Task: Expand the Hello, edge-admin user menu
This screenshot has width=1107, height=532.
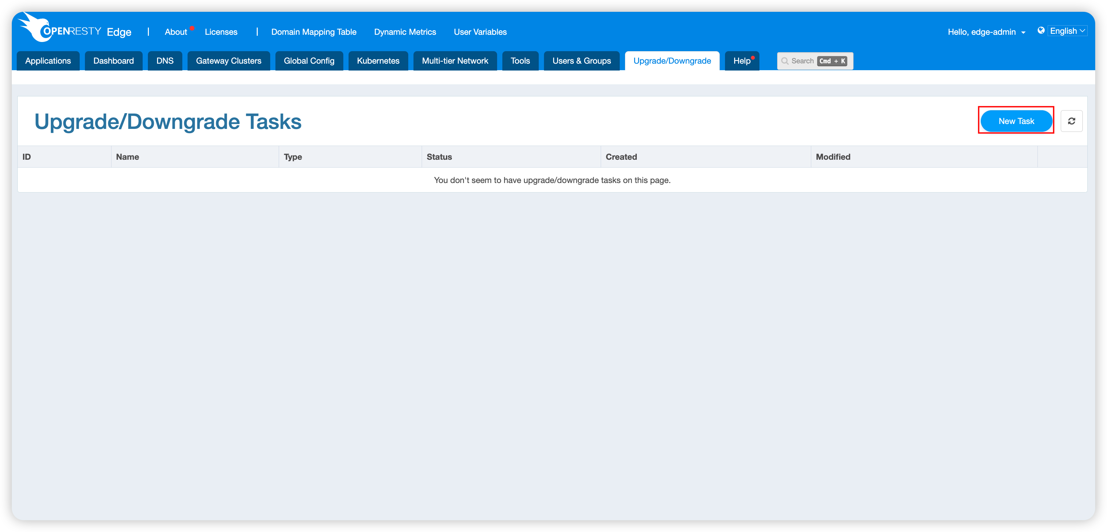Action: (x=986, y=32)
